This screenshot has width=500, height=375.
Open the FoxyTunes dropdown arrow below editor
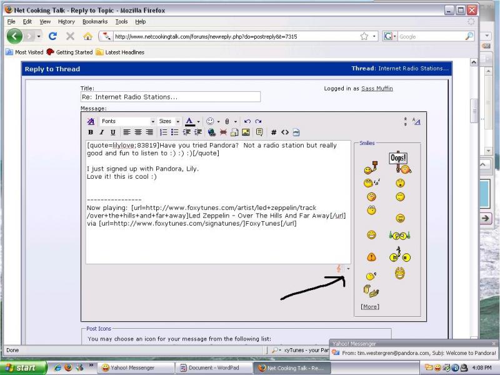pos(348,269)
